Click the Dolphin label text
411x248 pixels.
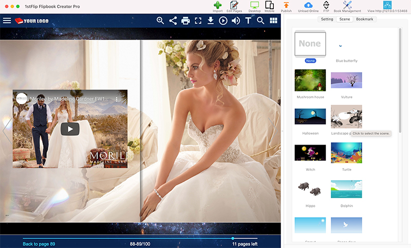tap(346, 206)
